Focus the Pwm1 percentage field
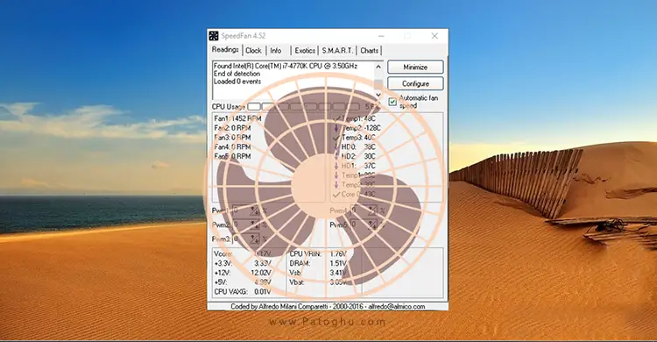 coord(242,210)
